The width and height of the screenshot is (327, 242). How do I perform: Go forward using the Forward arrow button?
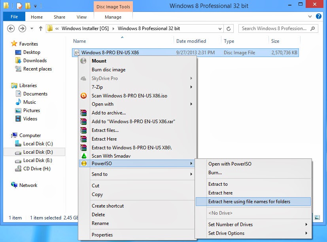pos(22,29)
